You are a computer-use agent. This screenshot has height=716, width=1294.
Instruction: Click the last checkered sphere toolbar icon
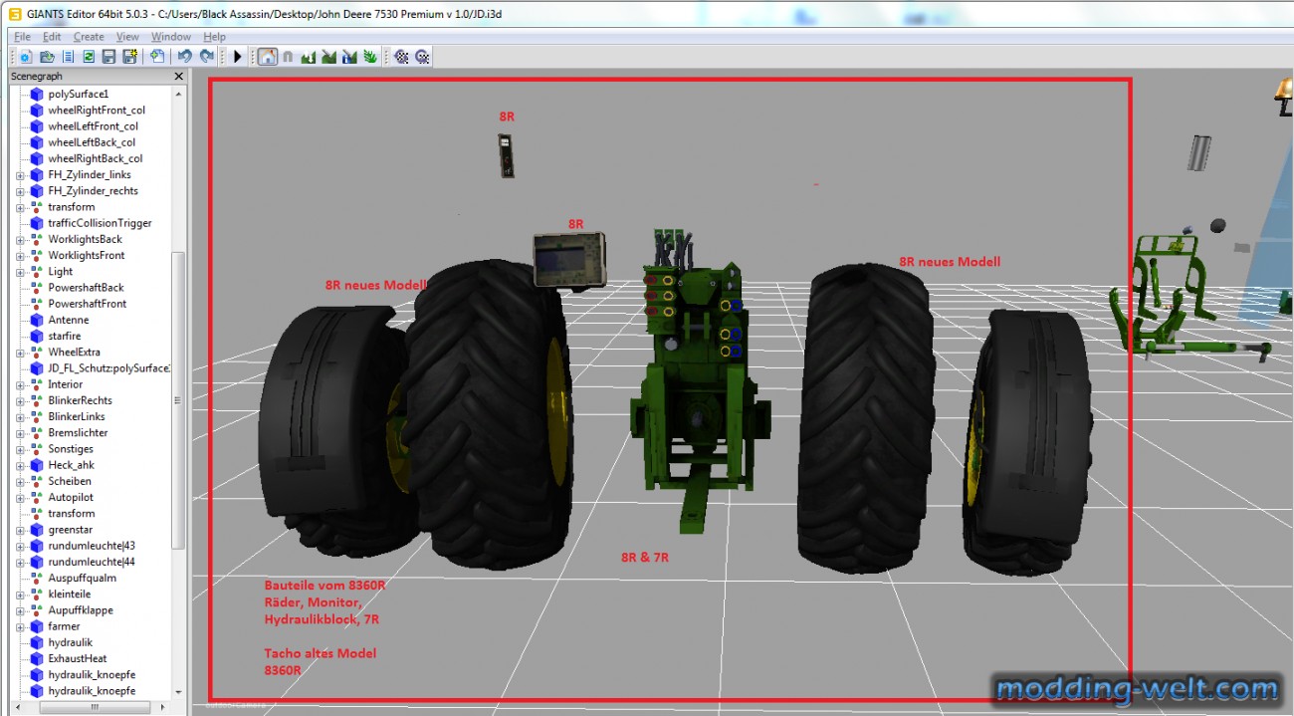coord(422,57)
